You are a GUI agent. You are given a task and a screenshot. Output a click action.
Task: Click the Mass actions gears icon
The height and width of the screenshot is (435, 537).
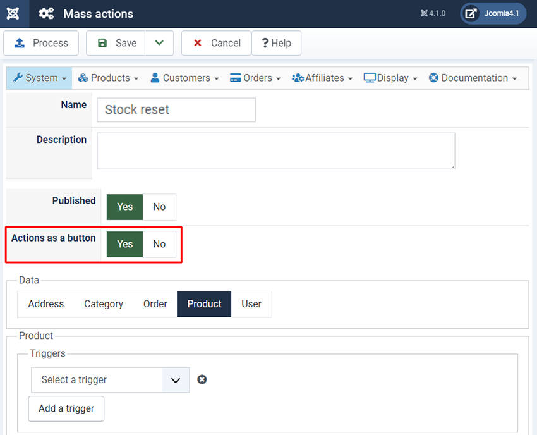[46, 14]
